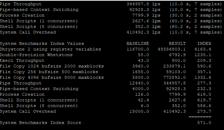The image size is (224, 130).
Task: Click the "Execl Throughput" label
Action: point(22,60)
